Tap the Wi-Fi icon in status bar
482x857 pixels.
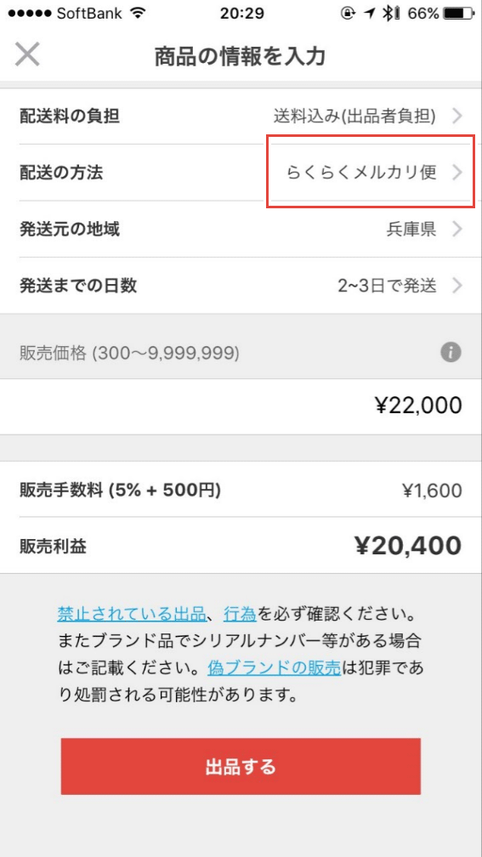coord(139,14)
